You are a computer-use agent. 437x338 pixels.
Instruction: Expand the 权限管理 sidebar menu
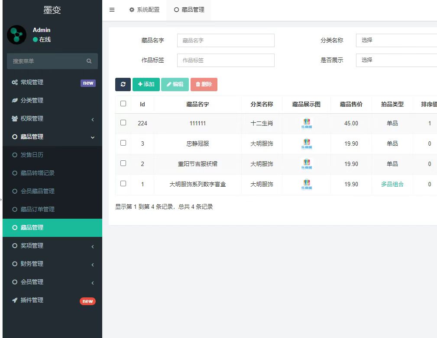pos(52,118)
